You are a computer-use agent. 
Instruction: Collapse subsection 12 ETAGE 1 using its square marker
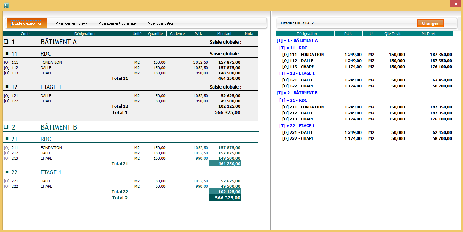pyautogui.click(x=7, y=86)
